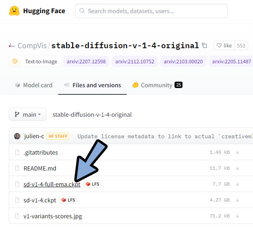Click the file icon beside .gitattributes
Image resolution: width=253 pixels, height=233 pixels.
point(17,152)
